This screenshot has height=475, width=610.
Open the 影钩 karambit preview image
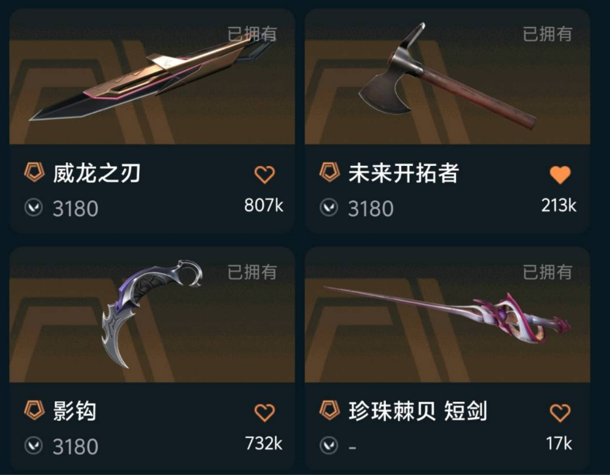tap(152, 315)
